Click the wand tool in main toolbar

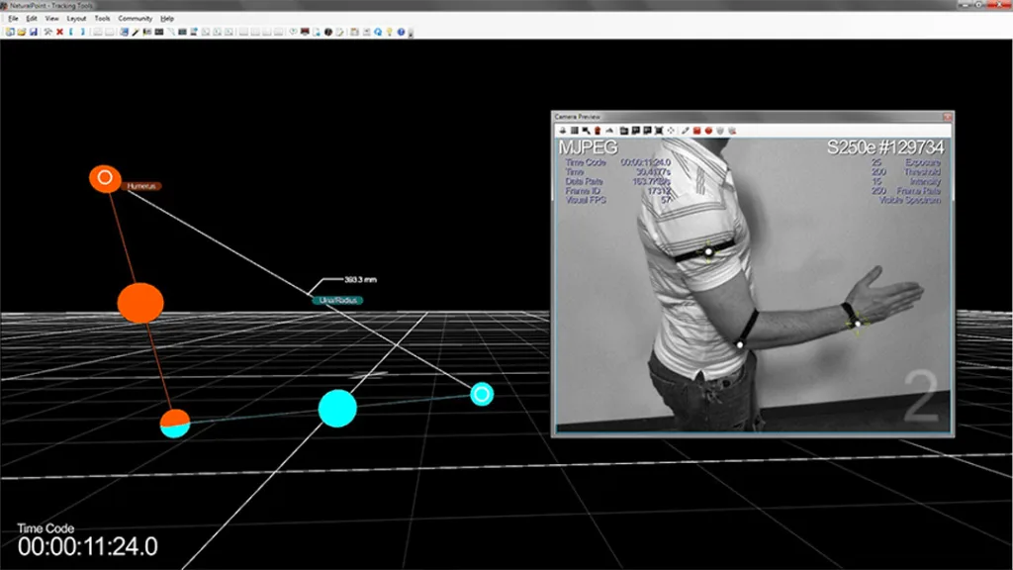[x=136, y=32]
